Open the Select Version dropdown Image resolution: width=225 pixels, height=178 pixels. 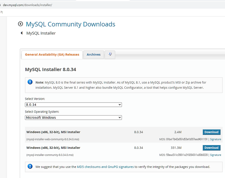(73, 104)
